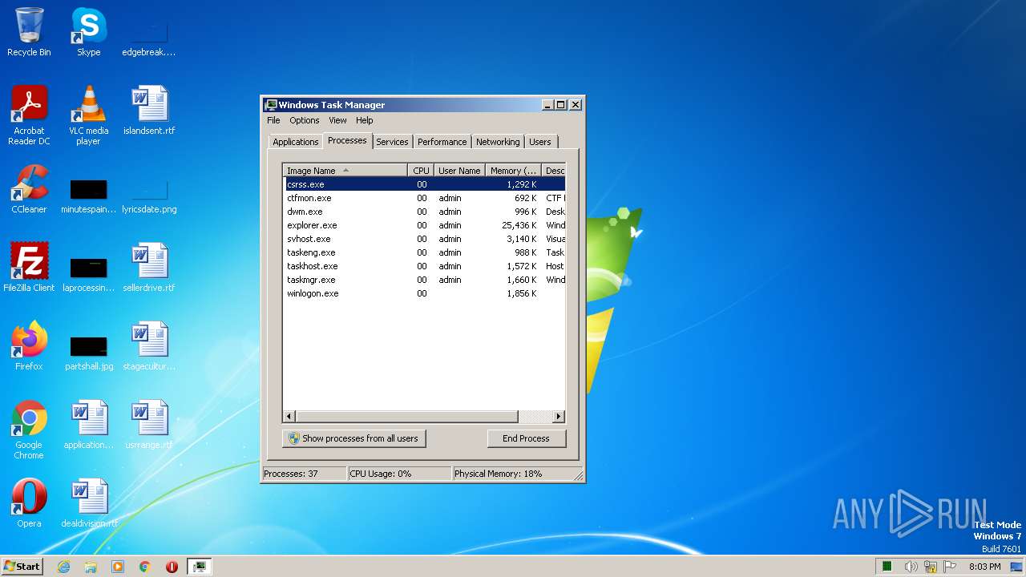Open the volume tray icon
Screen dimensions: 1026x577
click(x=911, y=567)
